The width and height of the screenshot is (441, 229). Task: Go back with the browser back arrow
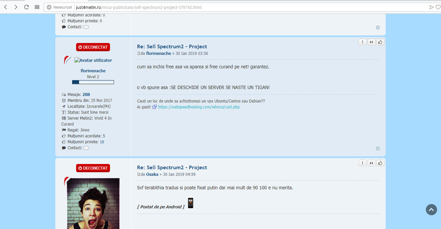[6, 7]
